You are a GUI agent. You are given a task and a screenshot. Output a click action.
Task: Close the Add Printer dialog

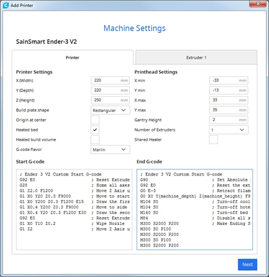[258, 4]
